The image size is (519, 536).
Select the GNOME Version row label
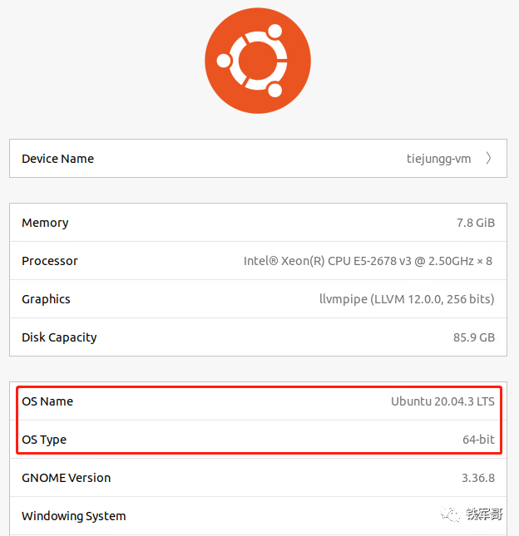pyautogui.click(x=67, y=478)
